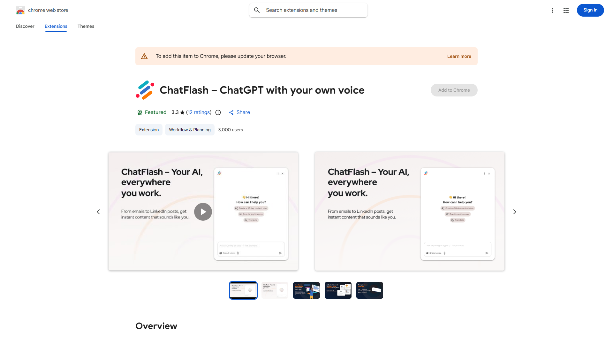Open the Google apps grid
Viewport: 613px width, 345px height.
click(566, 10)
